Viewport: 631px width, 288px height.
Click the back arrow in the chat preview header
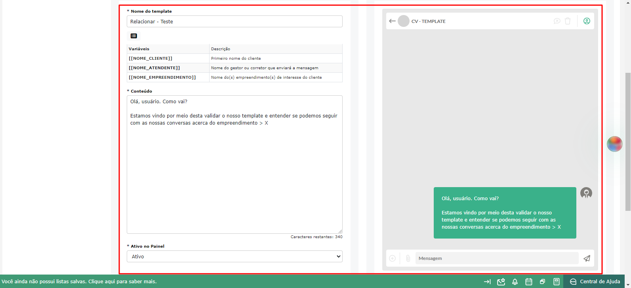(392, 21)
